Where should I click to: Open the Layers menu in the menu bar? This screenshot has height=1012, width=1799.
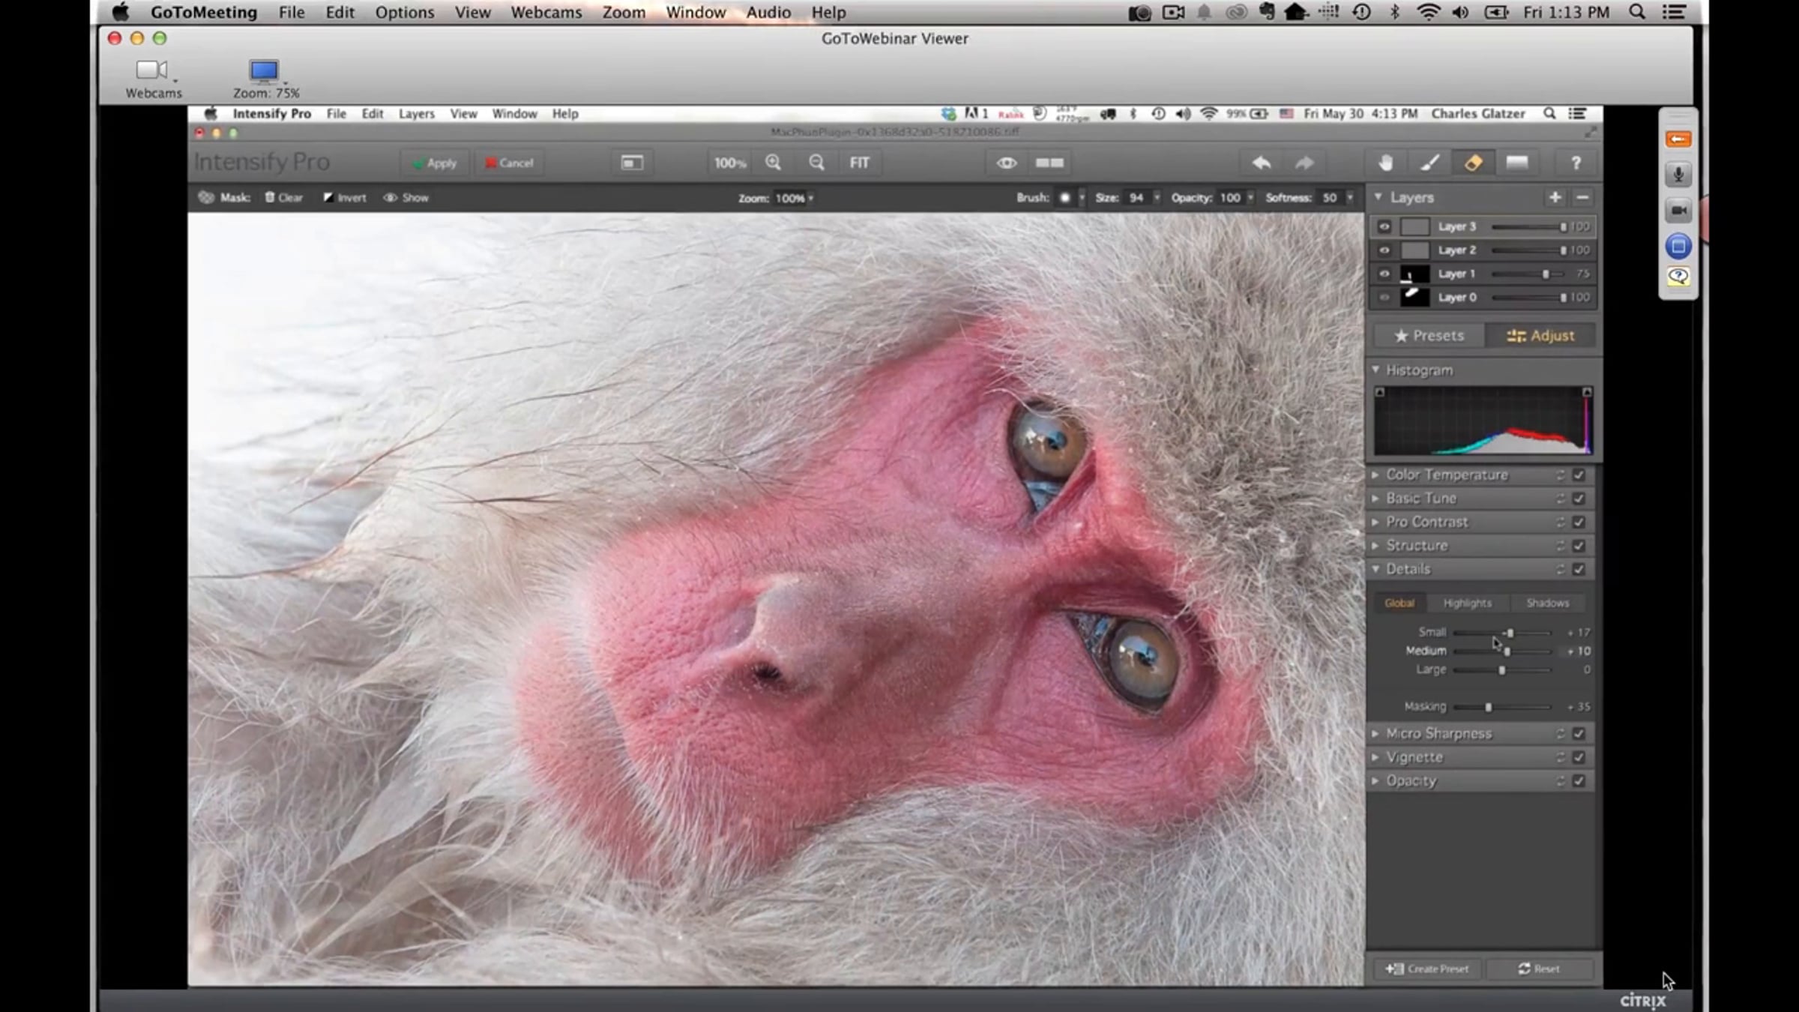[x=416, y=114]
